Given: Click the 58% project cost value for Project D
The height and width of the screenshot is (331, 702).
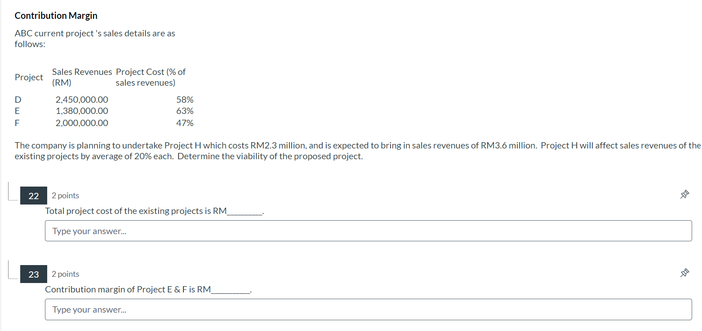Looking at the screenshot, I should [x=185, y=99].
